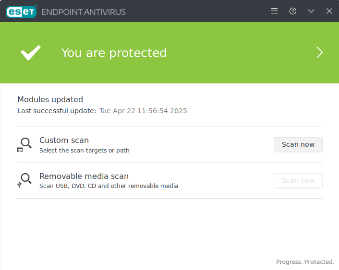This screenshot has height=270, width=339.
Task: Start Custom scan with Scan now
Action: pyautogui.click(x=298, y=144)
